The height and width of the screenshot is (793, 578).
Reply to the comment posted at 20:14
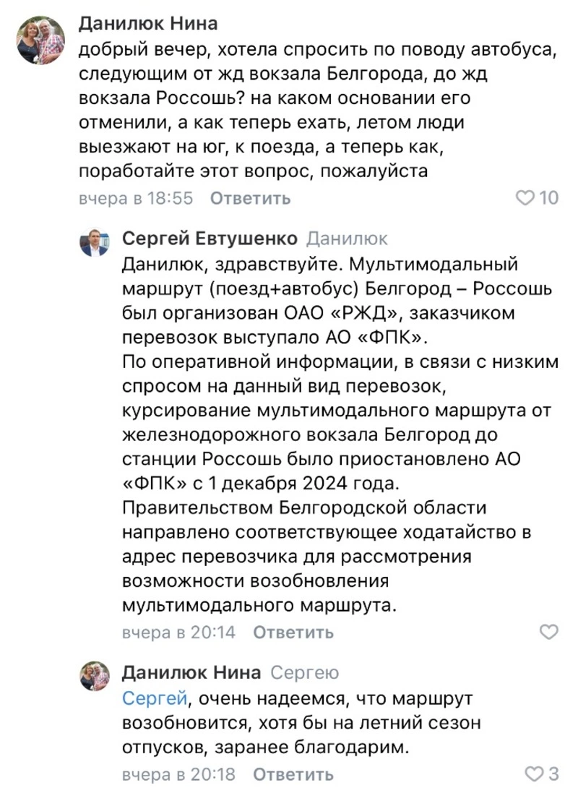[293, 633]
